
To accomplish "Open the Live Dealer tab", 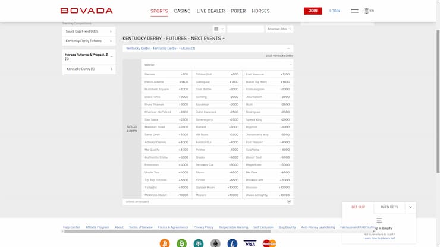I will (x=210, y=11).
